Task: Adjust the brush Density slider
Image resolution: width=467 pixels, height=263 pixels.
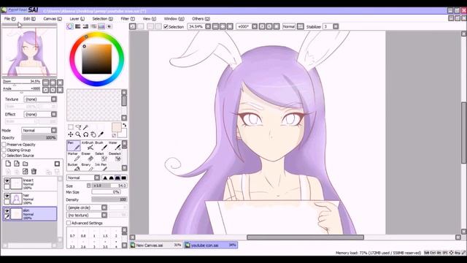Action: pyautogui.click(x=109, y=199)
